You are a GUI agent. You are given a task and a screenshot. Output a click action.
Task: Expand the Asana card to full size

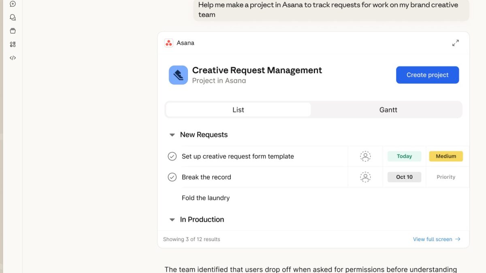455,43
